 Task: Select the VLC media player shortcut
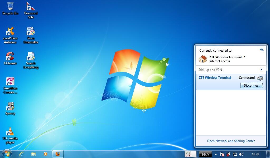click(x=10, y=135)
